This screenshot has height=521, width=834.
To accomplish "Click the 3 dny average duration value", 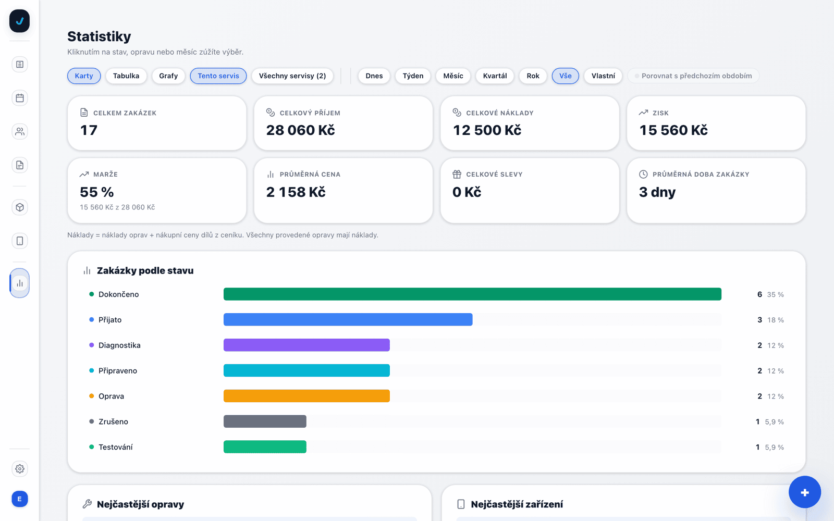I will click(x=657, y=192).
